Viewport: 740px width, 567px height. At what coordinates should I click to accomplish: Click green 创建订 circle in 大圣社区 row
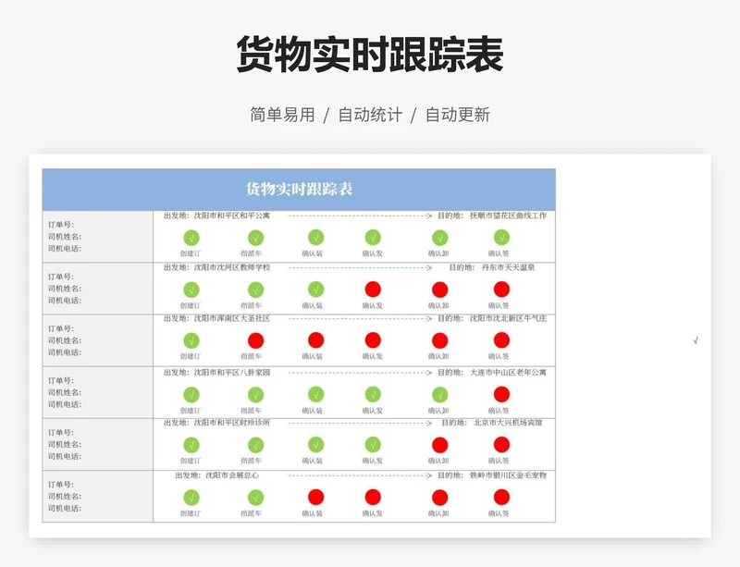pos(191,340)
